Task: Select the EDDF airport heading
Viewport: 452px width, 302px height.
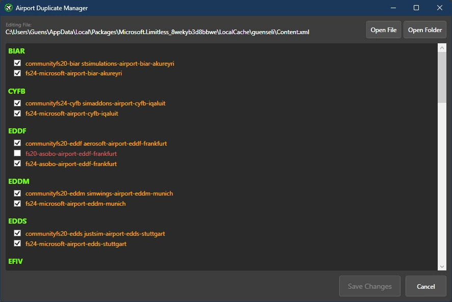Action: [17, 131]
